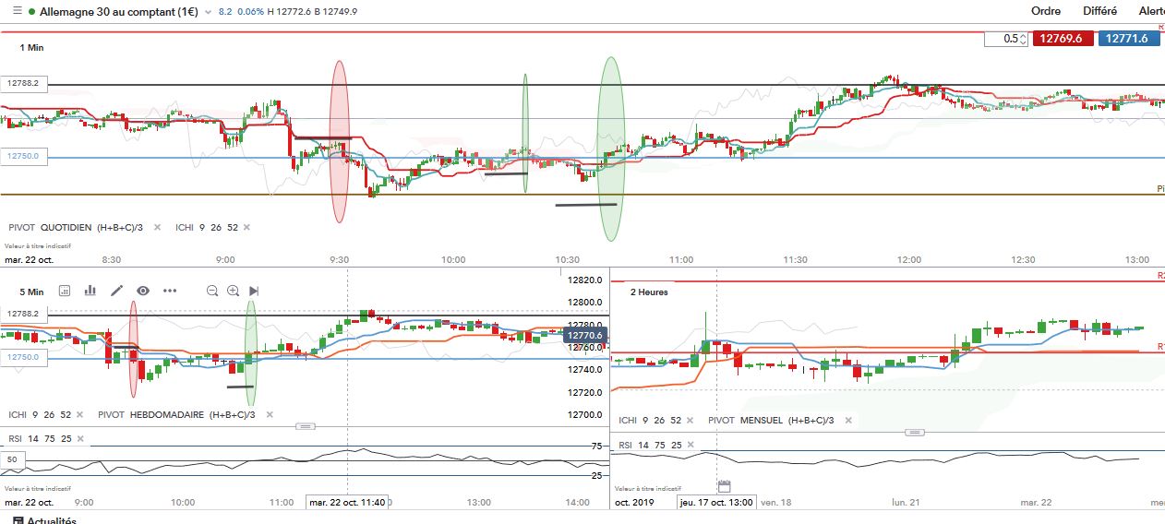The image size is (1165, 524).
Task: Zoom out with the minus magnifier icon
Action: (x=212, y=291)
